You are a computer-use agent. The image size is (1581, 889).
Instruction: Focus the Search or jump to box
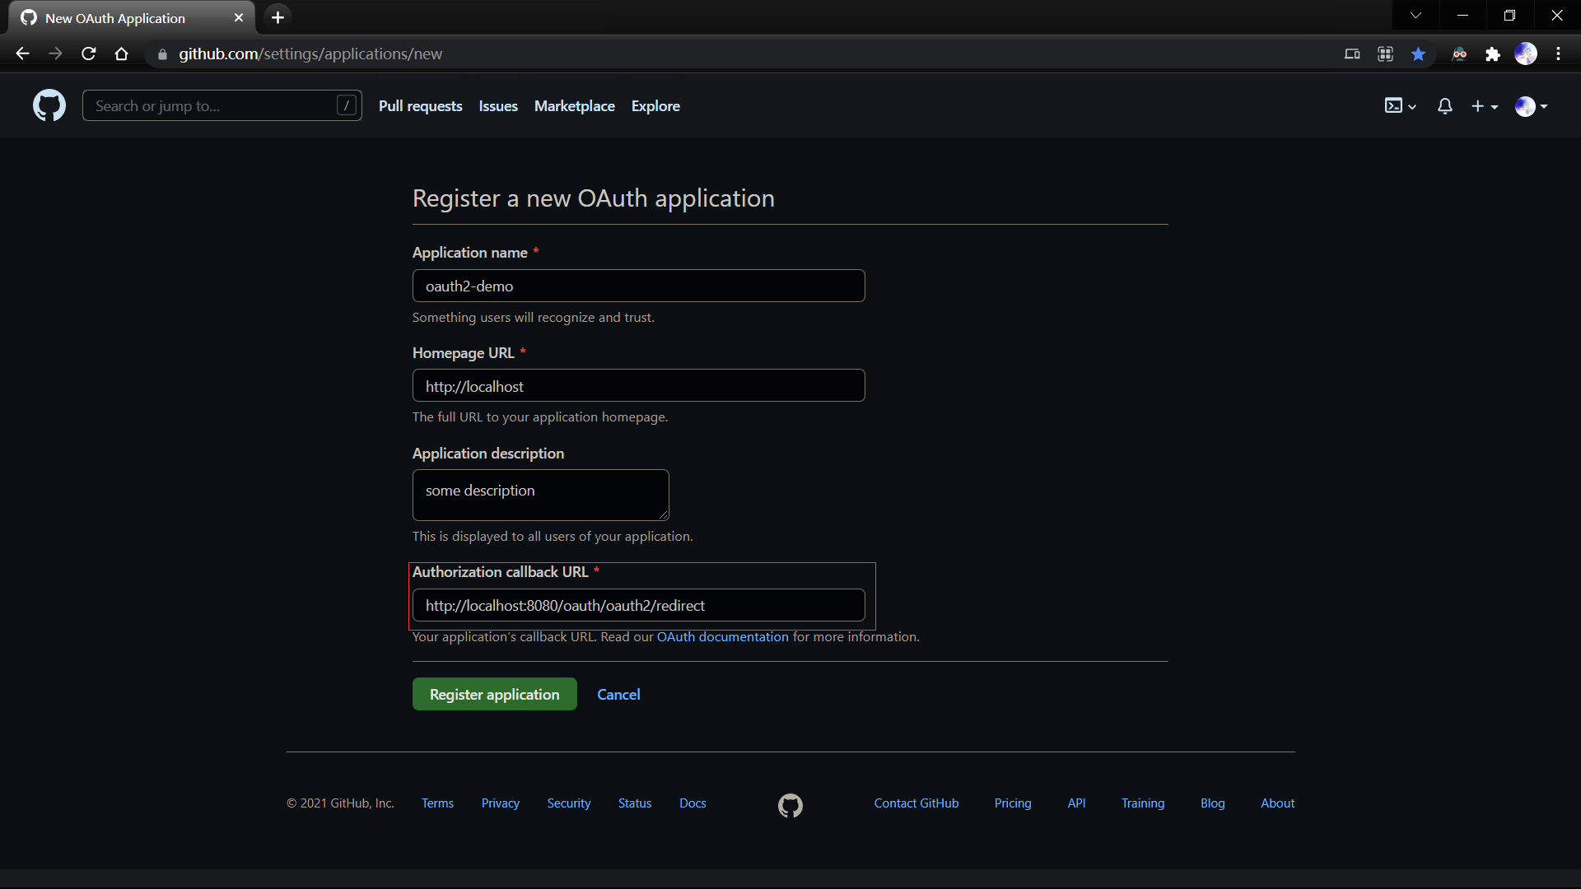tap(214, 106)
